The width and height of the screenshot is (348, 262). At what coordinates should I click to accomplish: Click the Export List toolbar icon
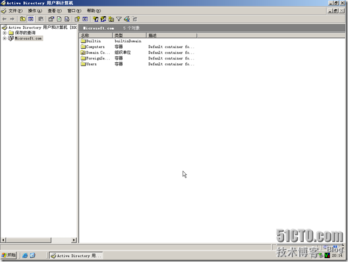click(x=67, y=19)
